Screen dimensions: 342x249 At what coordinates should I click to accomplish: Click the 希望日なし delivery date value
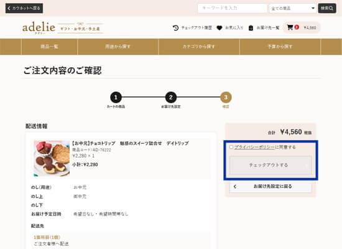coord(101,214)
